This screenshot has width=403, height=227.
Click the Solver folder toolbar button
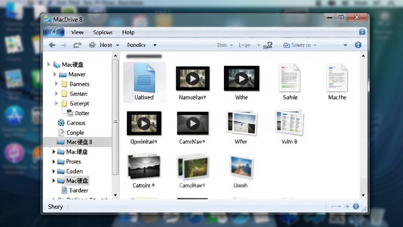pos(299,45)
